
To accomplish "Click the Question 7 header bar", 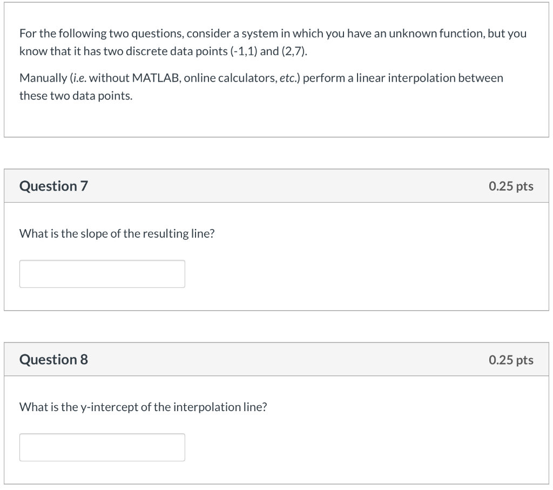I will click(x=276, y=185).
